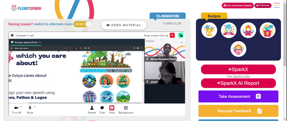Viewport: 287px width, 121px height.
Task: Zoom in the shared PDF
Action: [80, 48]
